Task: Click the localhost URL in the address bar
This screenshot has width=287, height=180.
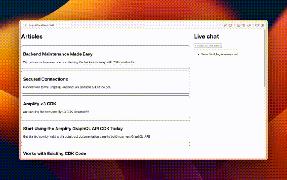Action: coord(41,25)
